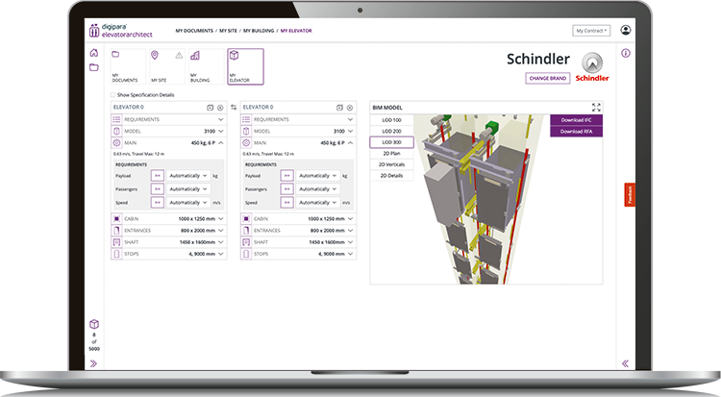Image resolution: width=721 pixels, height=397 pixels.
Task: Switch to the 2D Plan view
Action: tap(392, 153)
